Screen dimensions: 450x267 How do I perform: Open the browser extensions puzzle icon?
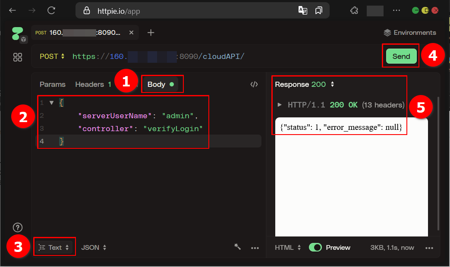pyautogui.click(x=354, y=11)
